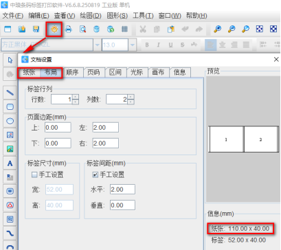The width and height of the screenshot is (281, 250).
Task: Open the 帮助(H) menu
Action: [x=196, y=16]
